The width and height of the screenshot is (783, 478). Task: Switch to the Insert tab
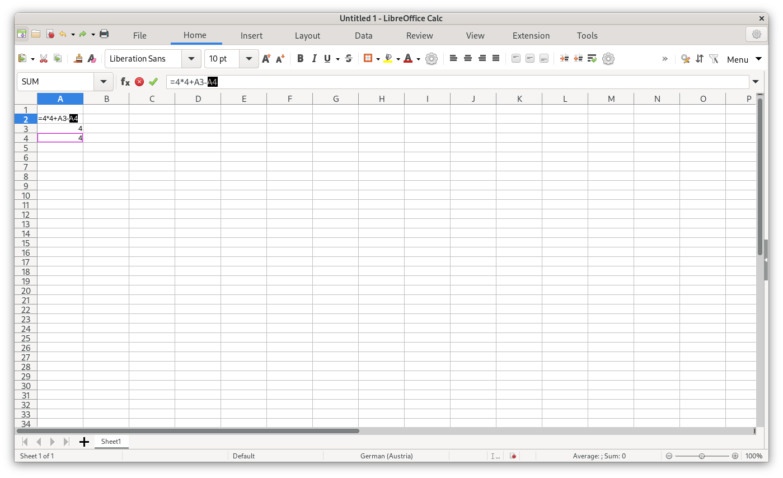click(251, 35)
